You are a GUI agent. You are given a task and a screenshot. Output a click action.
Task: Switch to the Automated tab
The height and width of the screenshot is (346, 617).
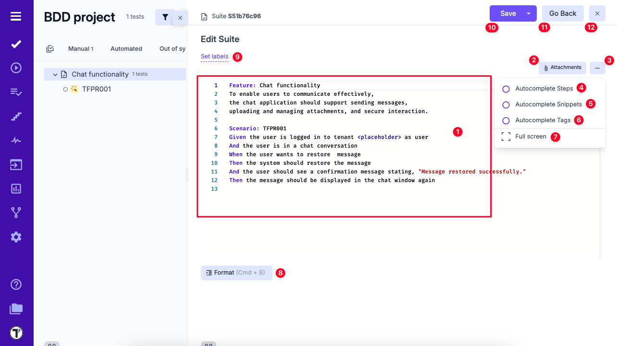(126, 48)
